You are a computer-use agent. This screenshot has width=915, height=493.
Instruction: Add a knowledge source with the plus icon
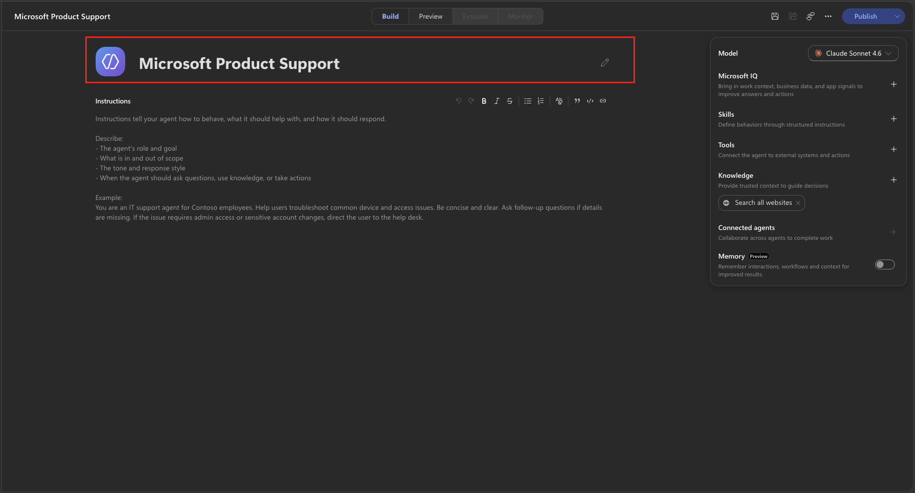tap(894, 180)
